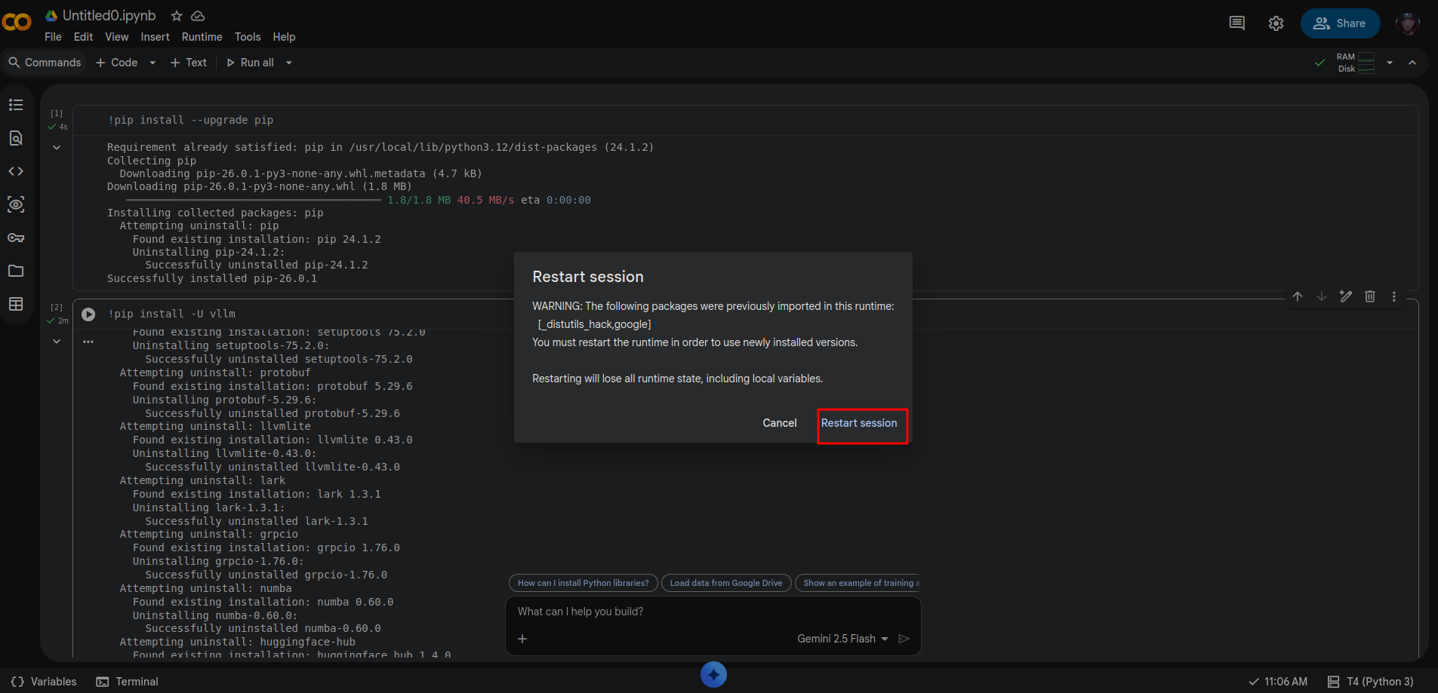1438x693 pixels.
Task: Run the pip install vllm cell
Action: coord(88,314)
